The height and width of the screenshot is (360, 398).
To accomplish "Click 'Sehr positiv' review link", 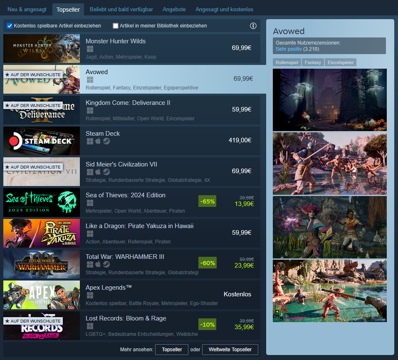I will click(x=289, y=49).
